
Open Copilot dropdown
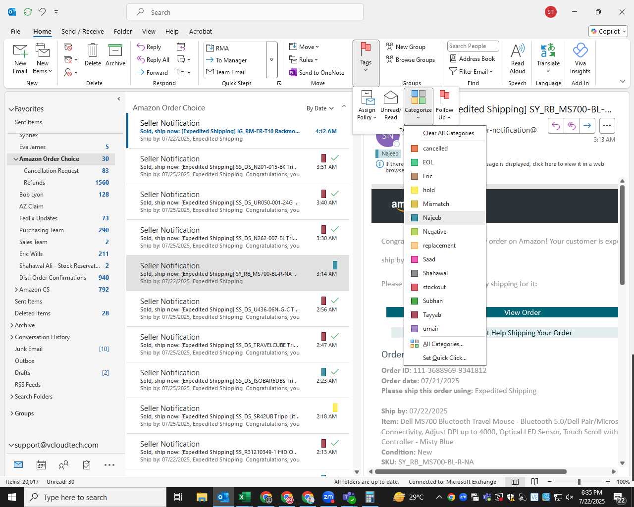609,31
